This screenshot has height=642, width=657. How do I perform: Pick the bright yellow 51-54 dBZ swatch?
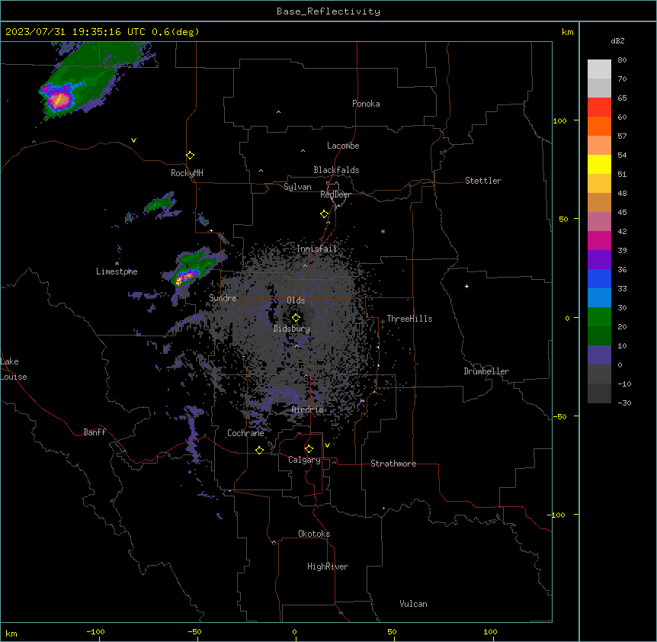pos(599,164)
